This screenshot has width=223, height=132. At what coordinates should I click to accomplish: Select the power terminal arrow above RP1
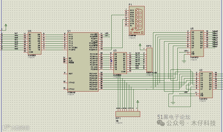click(x=138, y=101)
